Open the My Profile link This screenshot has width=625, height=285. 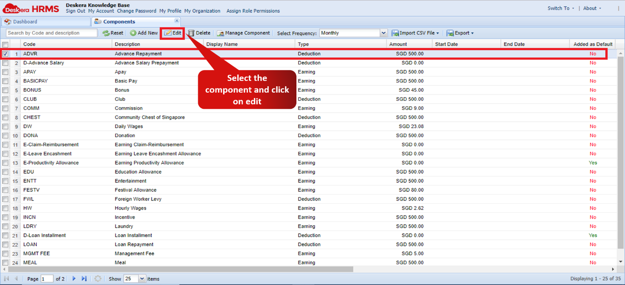(170, 11)
